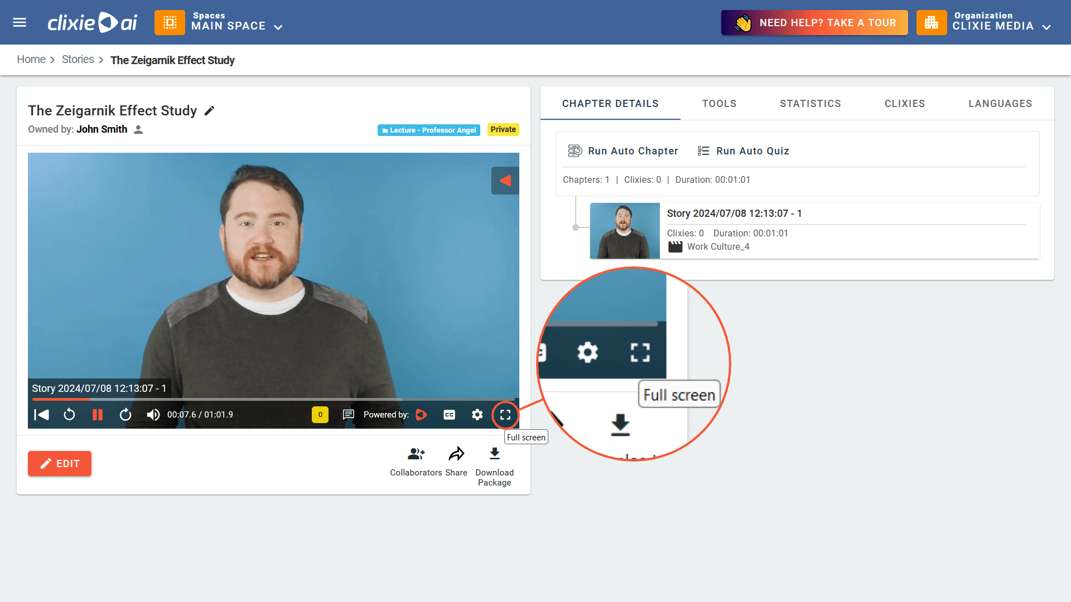Click the Work Culture_4 clapperboard icon
1071x602 pixels.
[x=675, y=246]
